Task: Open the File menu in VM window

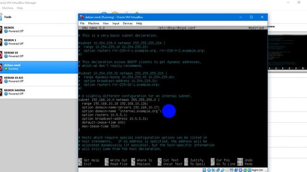Action: pos(82,23)
